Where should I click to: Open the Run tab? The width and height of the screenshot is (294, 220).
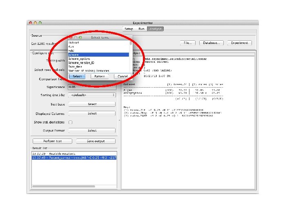point(141,29)
